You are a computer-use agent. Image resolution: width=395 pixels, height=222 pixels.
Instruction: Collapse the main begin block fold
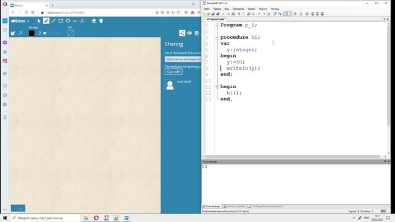[217, 86]
